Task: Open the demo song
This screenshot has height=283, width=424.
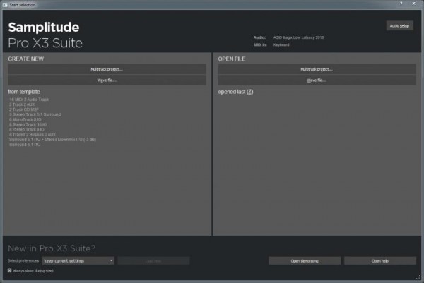Action: (305, 261)
